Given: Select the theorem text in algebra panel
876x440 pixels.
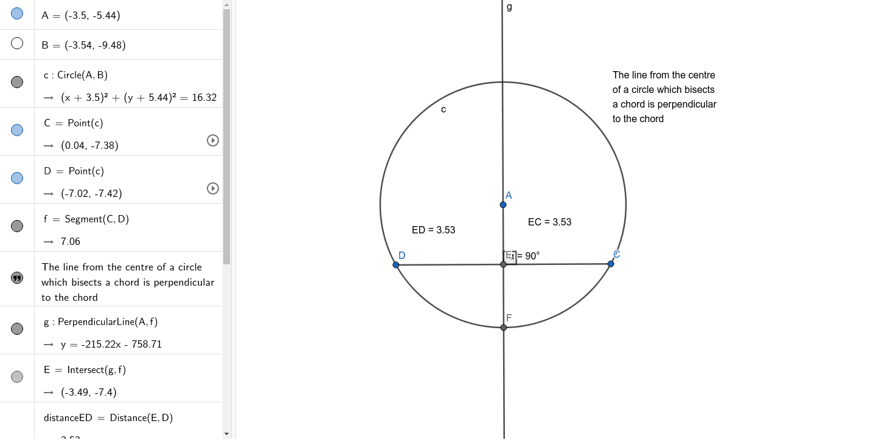Looking at the screenshot, I should (x=128, y=282).
